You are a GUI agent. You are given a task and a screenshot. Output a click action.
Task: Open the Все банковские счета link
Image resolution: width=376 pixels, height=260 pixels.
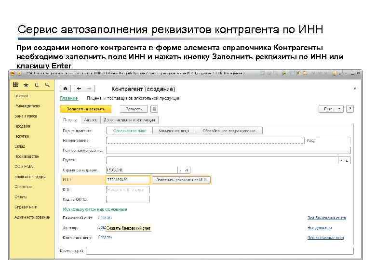[x=327, y=218]
